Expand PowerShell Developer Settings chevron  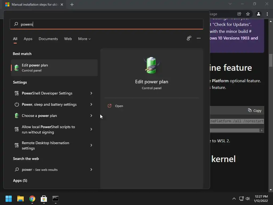point(91,93)
